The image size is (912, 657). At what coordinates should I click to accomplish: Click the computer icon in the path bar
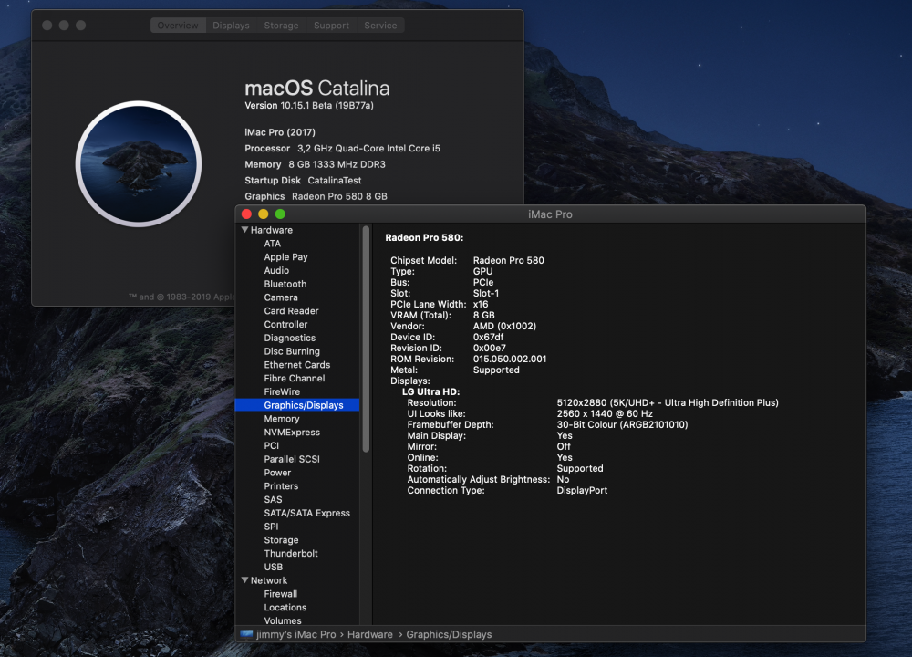pos(246,634)
